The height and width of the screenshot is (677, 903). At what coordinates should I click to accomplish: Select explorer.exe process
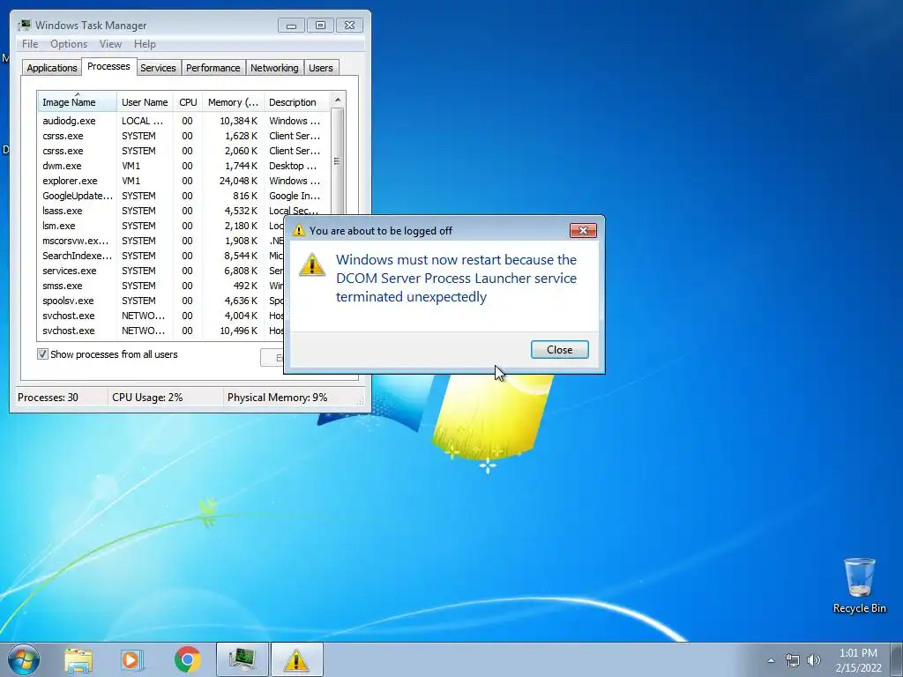click(x=184, y=181)
